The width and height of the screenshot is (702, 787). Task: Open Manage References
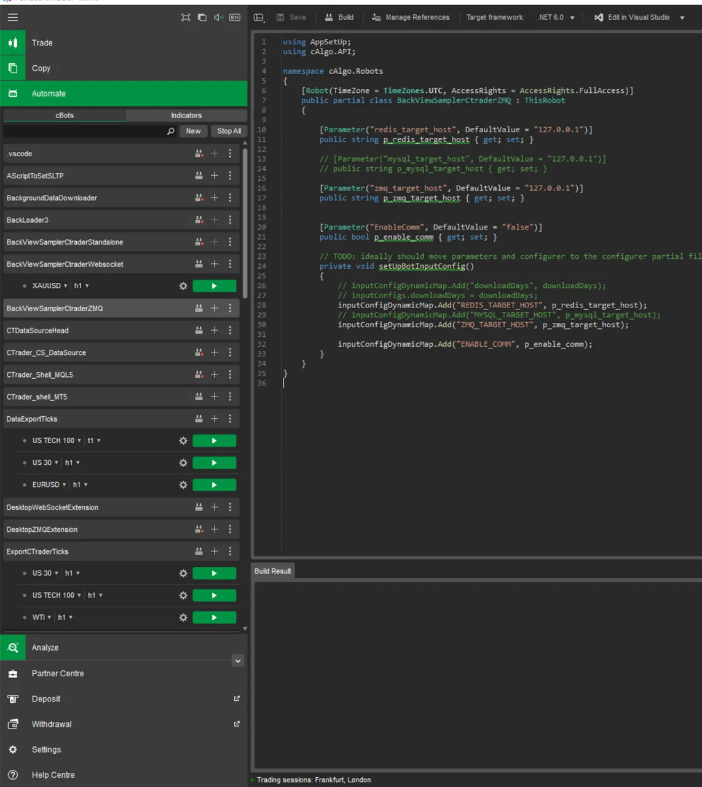coord(411,17)
